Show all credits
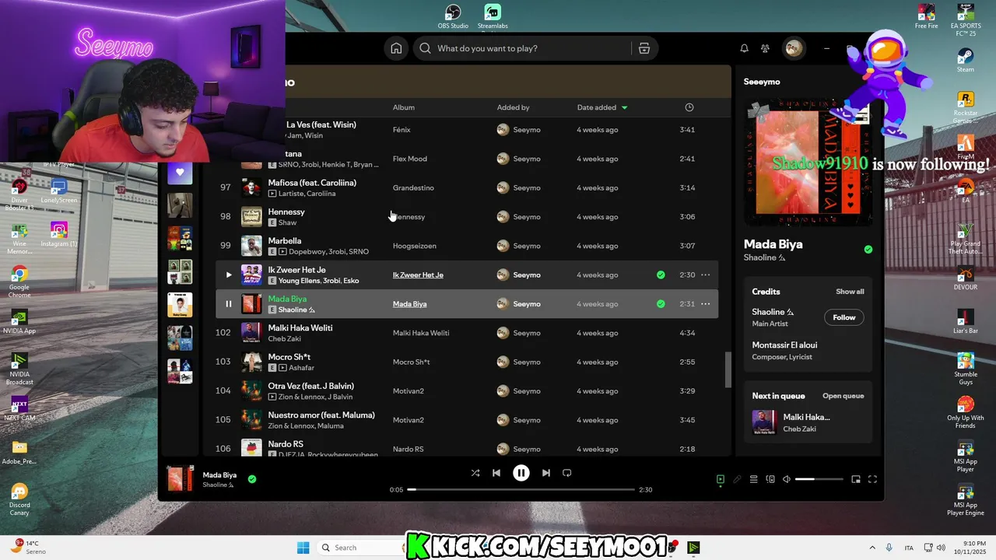The image size is (996, 560). tap(850, 292)
